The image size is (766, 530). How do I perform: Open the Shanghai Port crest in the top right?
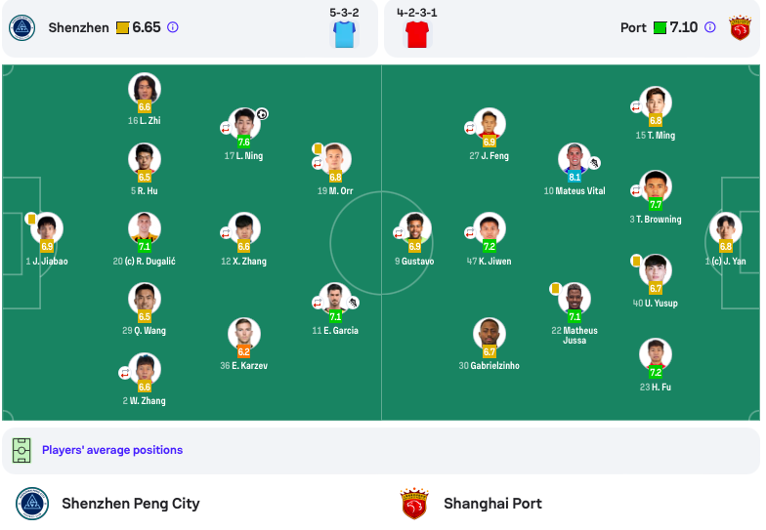pyautogui.click(x=740, y=27)
